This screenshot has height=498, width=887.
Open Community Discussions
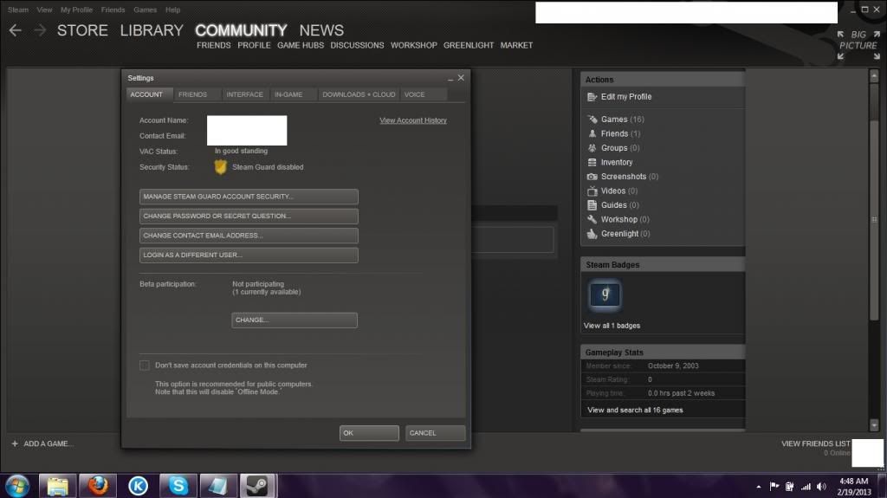tap(357, 45)
